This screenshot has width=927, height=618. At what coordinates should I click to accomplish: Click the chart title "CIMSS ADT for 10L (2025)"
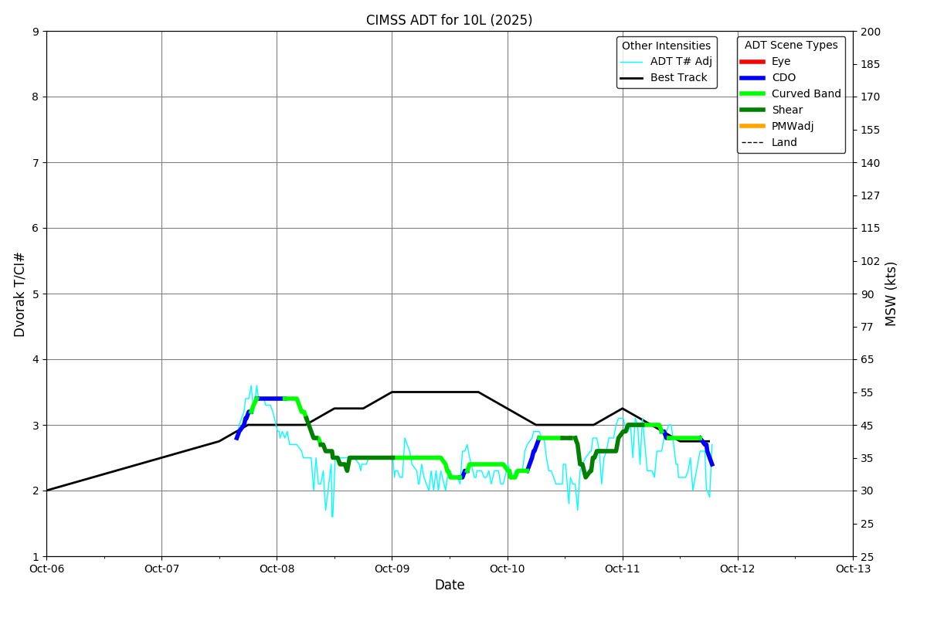[449, 20]
